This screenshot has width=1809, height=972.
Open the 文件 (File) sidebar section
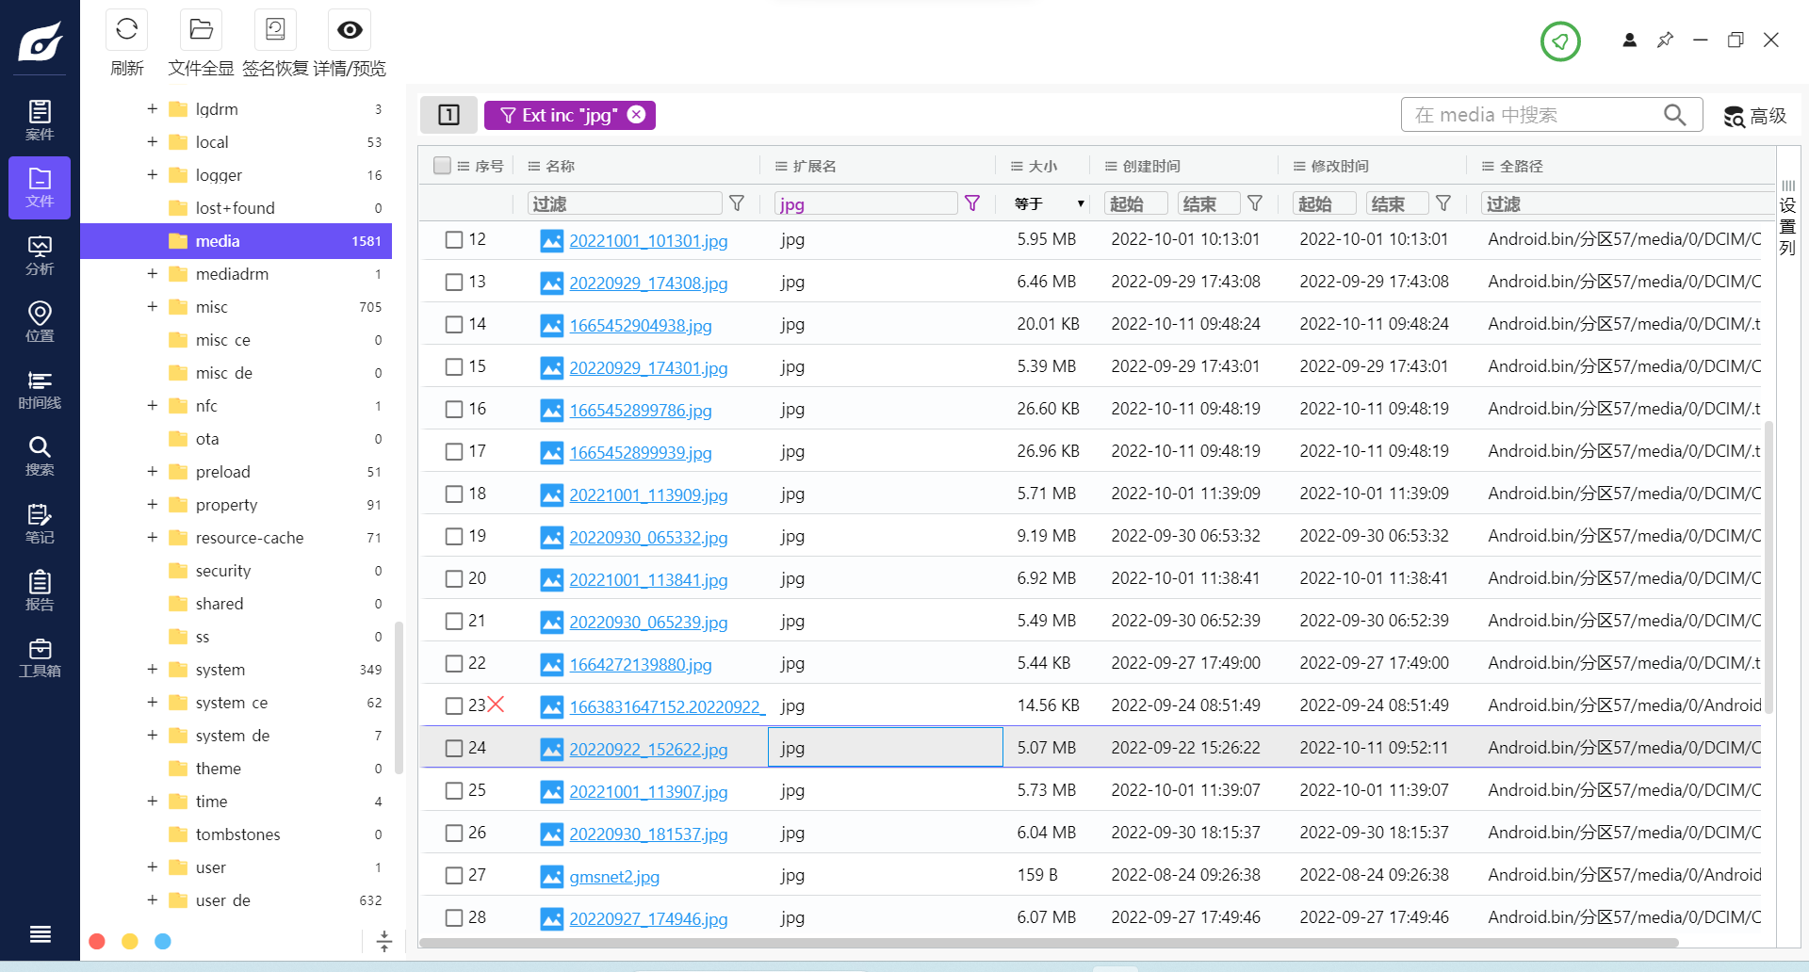click(x=40, y=187)
